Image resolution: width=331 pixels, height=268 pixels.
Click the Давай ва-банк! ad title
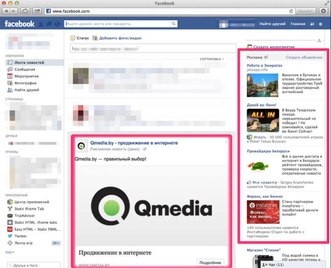[x=261, y=105]
